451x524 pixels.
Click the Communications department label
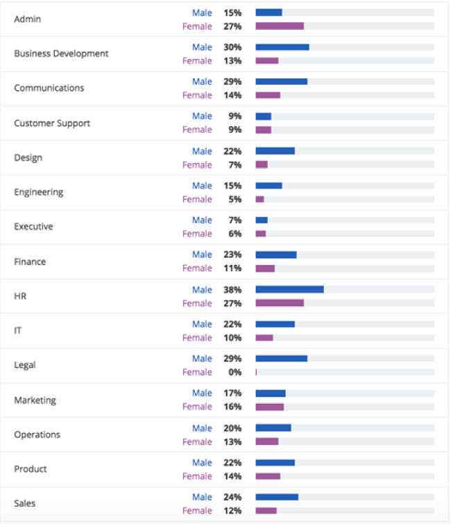coord(49,88)
